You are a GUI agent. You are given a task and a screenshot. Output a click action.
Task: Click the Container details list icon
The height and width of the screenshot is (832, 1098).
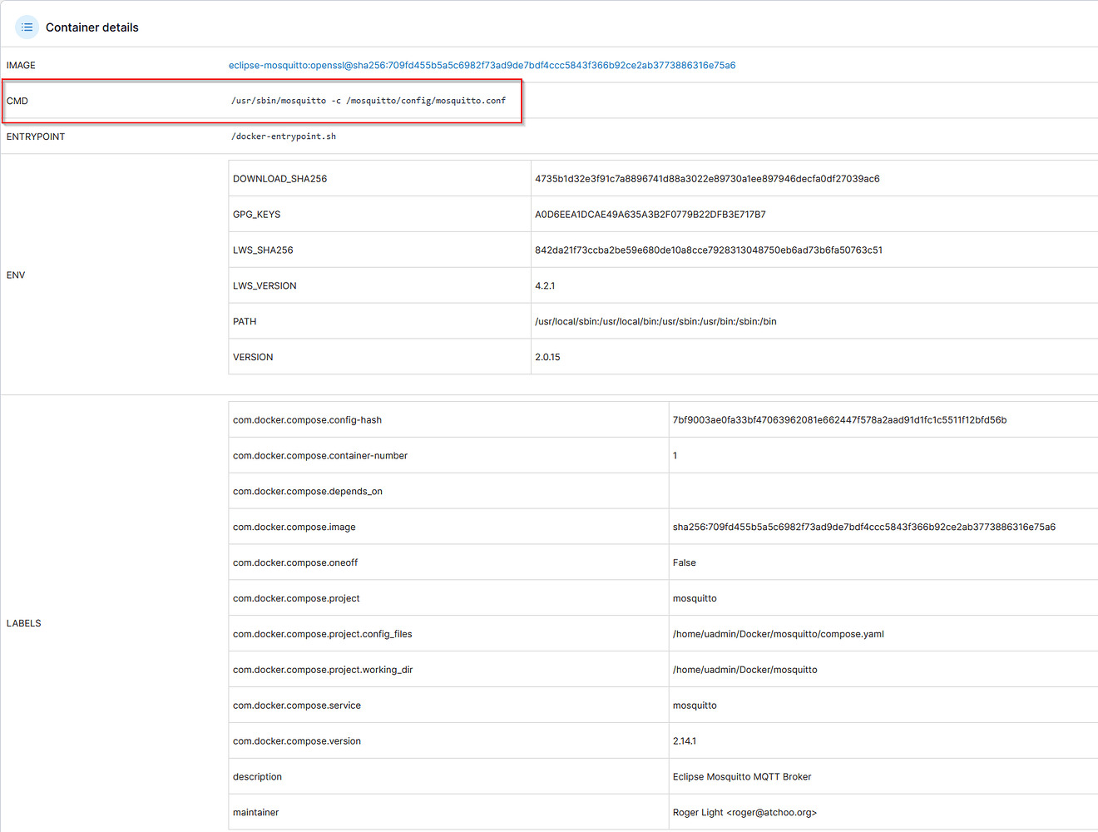pos(27,27)
